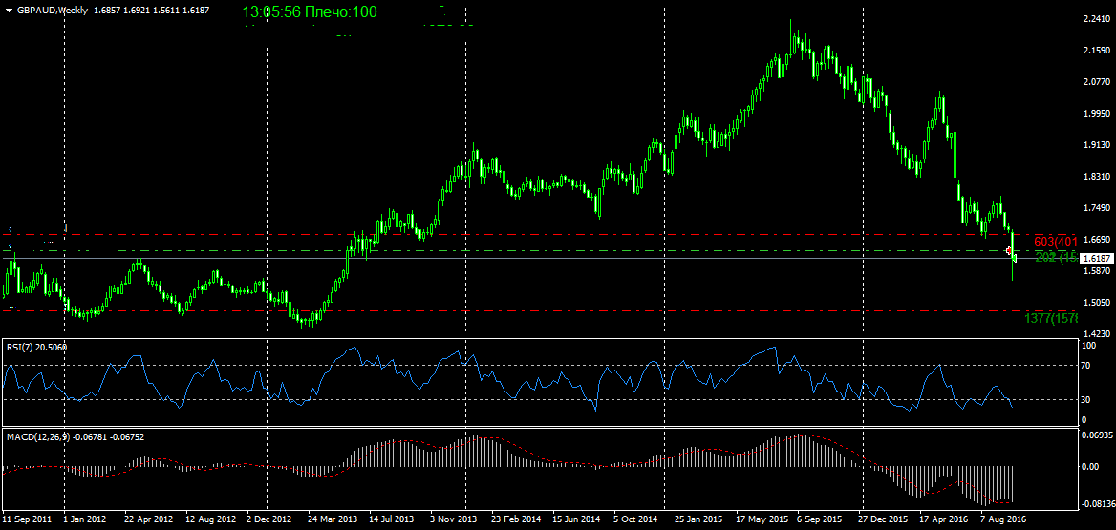This screenshot has width=1116, height=530.
Task: Click the 1.9130 price axis label
Action: tap(1097, 144)
